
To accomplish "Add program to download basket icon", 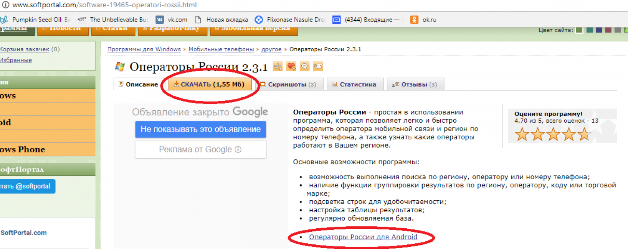I will (278, 66).
